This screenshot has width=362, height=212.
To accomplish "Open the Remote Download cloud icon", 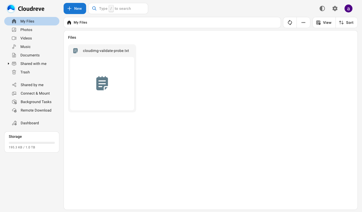I will point(14,110).
